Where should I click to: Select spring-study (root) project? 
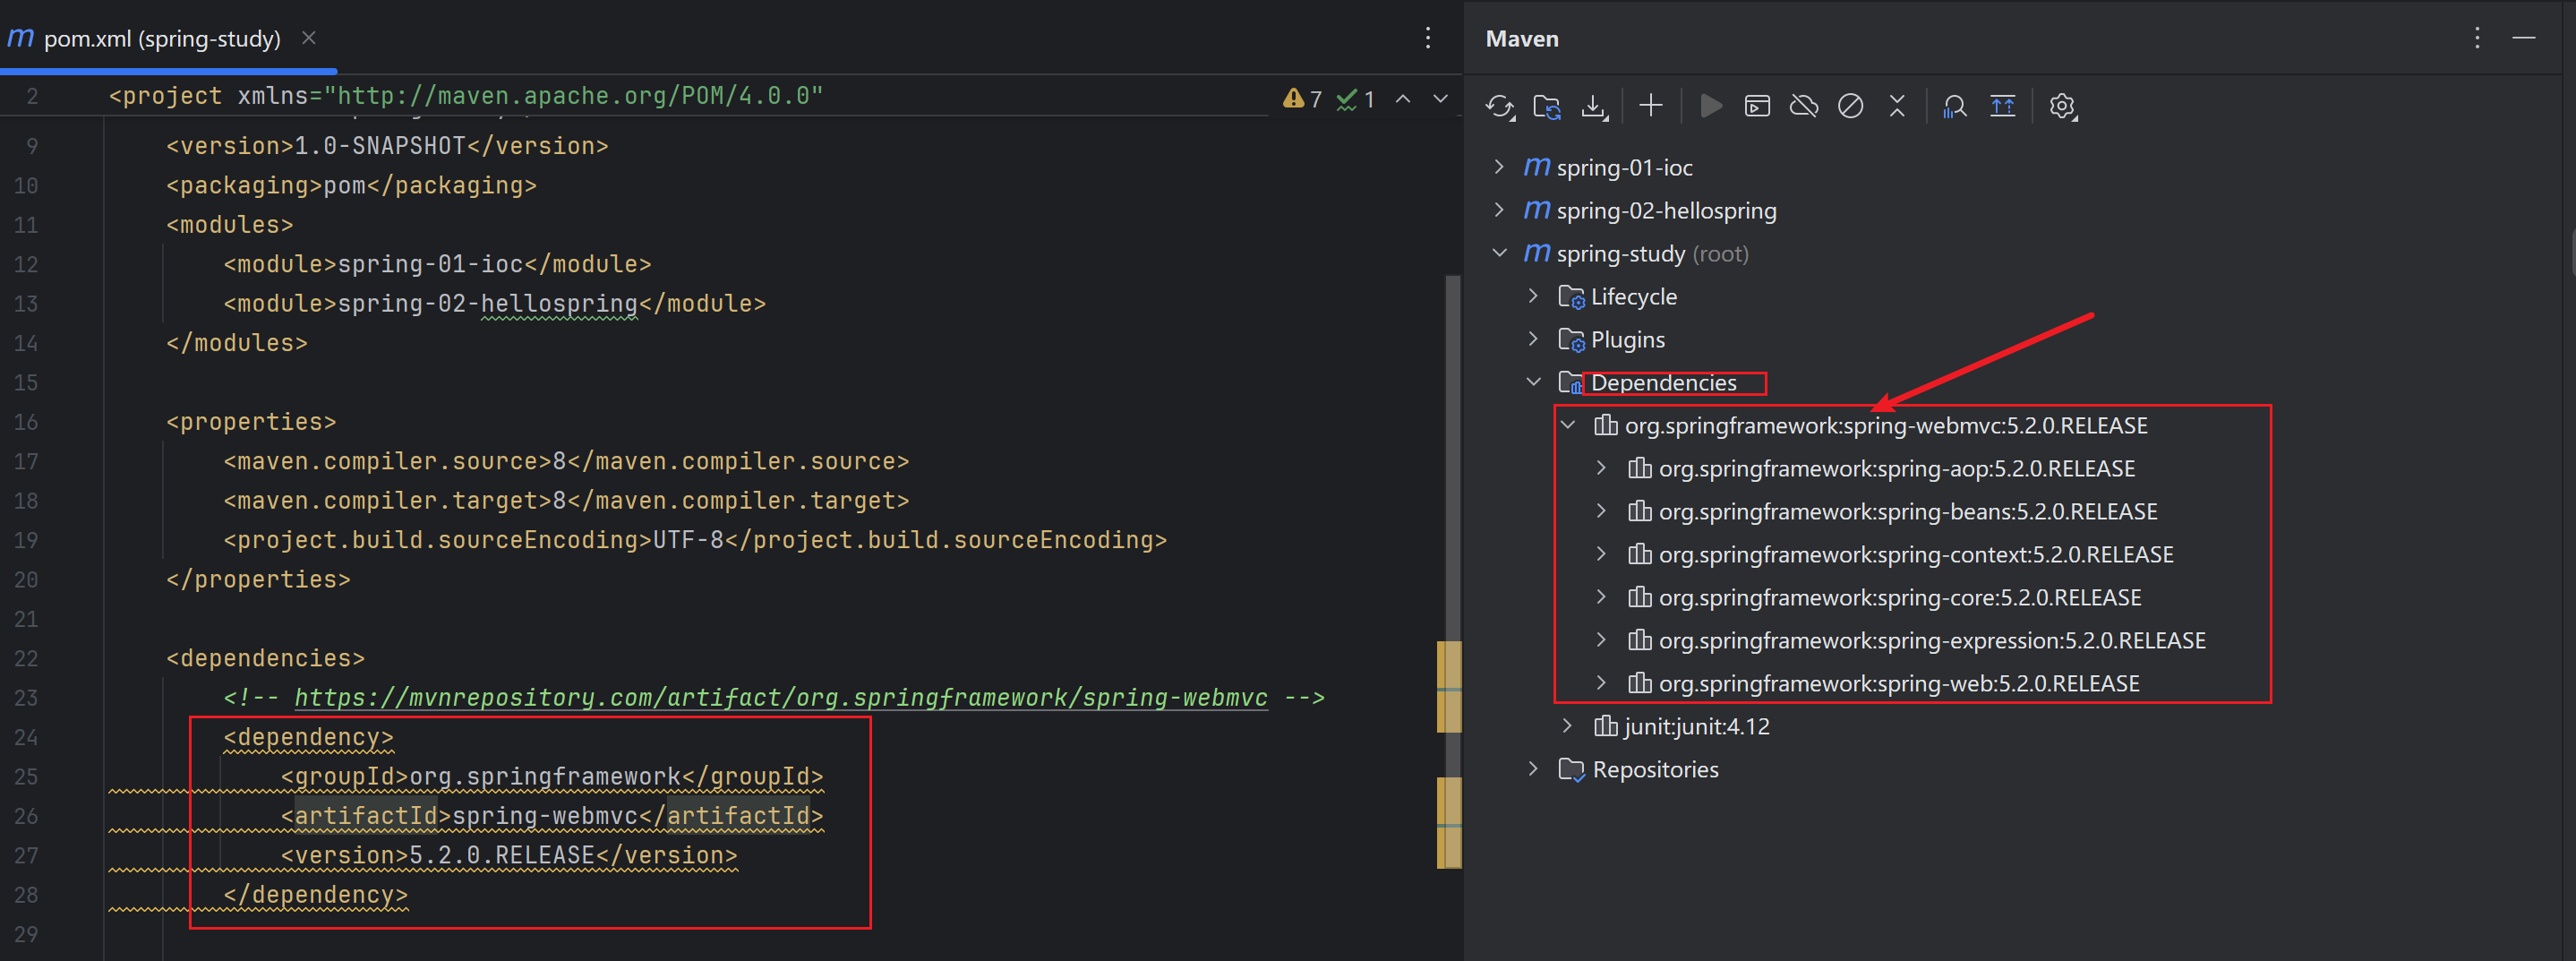[x=1652, y=253]
